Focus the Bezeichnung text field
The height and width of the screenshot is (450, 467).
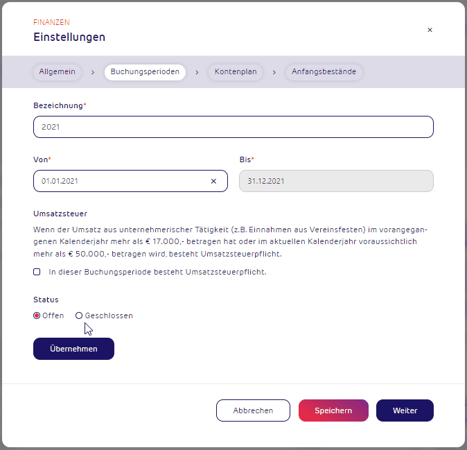(233, 127)
